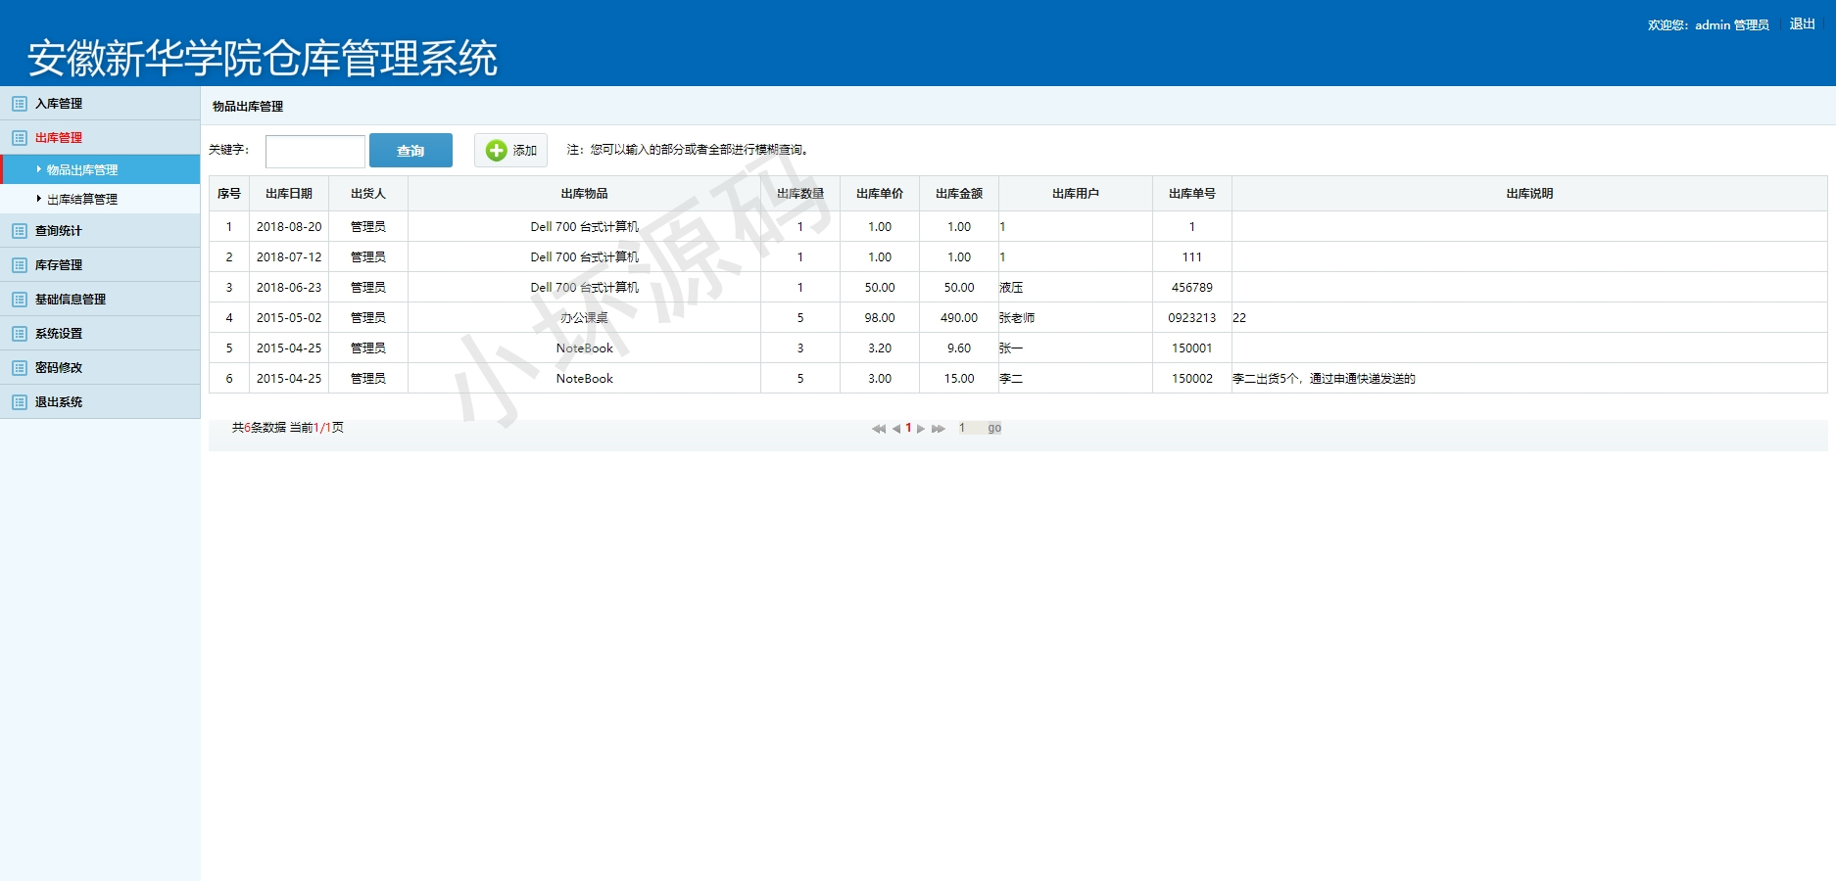The width and height of the screenshot is (1836, 881).
Task: Go to previous page arrow icon
Action: 895,429
